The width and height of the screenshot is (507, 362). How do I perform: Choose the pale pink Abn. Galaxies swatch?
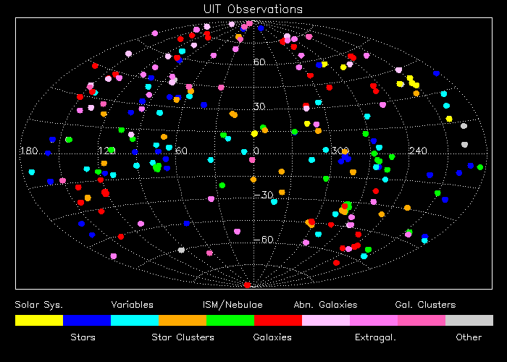pos(326,320)
